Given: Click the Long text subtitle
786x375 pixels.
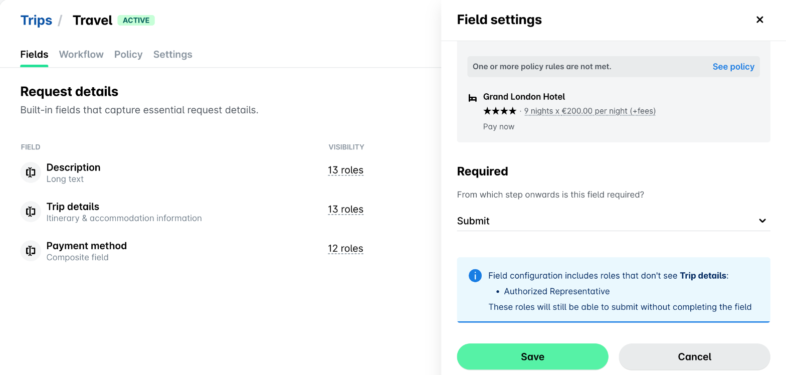Looking at the screenshot, I should coord(65,179).
